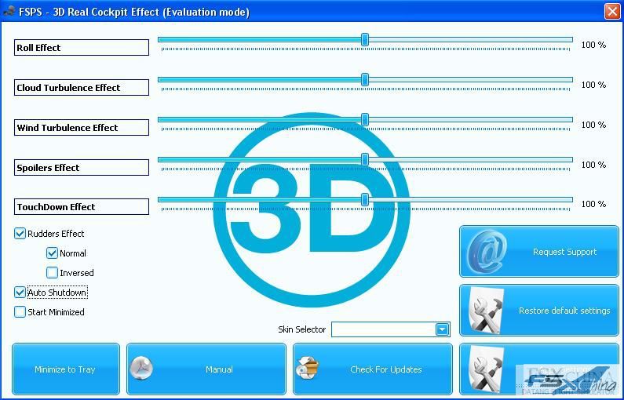Viewport: 624px width, 400px height.
Task: Click the Spoilers Effect slider handle
Action: tap(365, 159)
